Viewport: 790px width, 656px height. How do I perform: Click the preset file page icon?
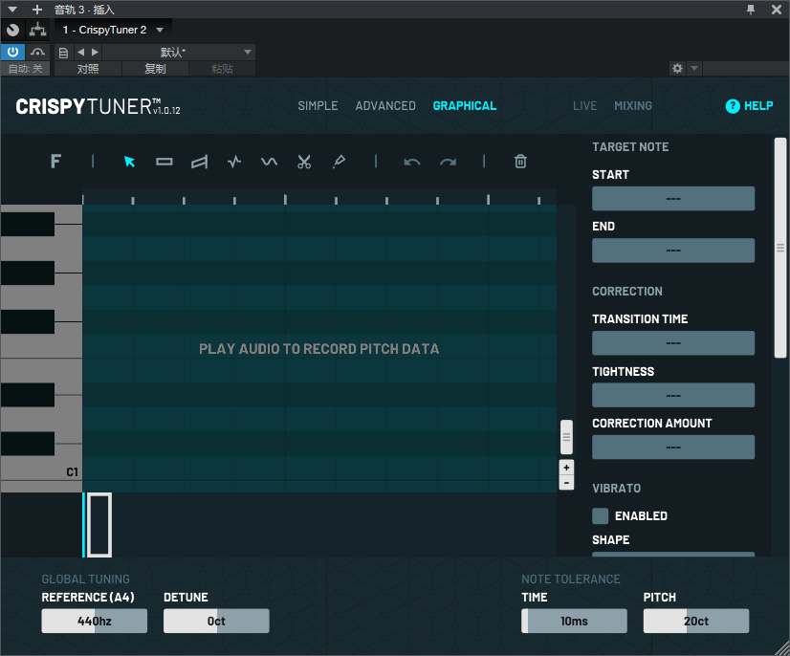63,53
